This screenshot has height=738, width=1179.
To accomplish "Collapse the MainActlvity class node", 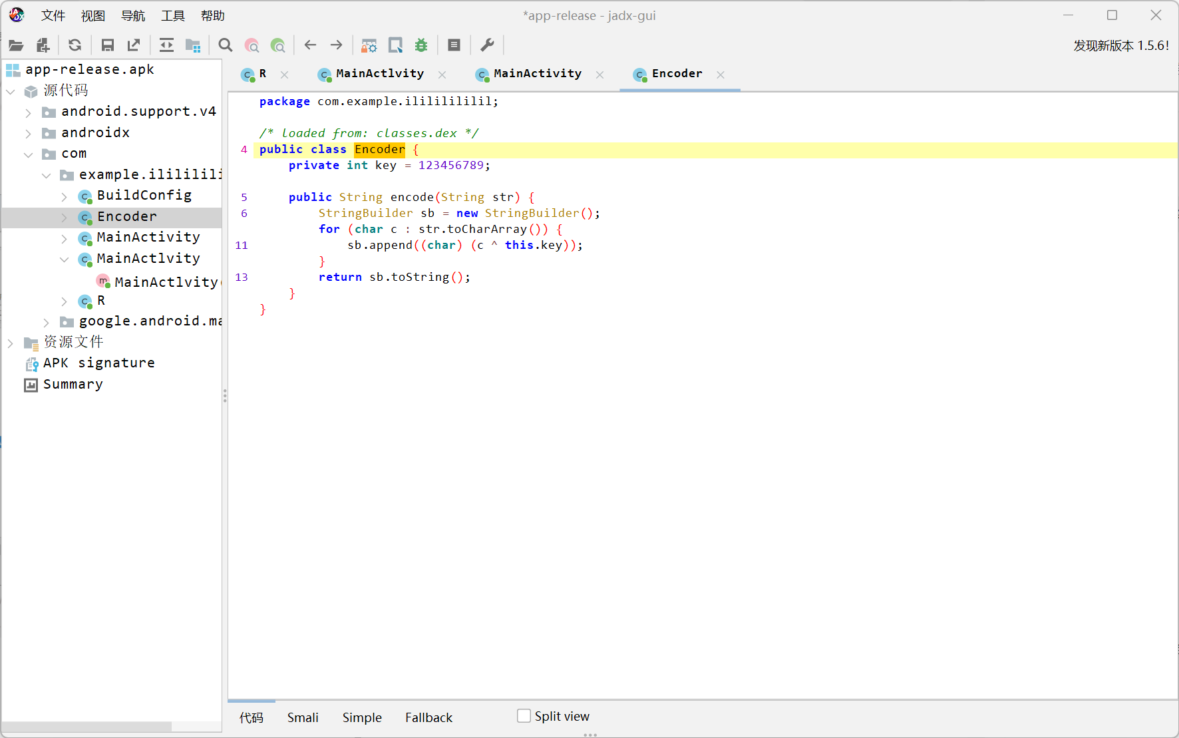I will tap(64, 260).
